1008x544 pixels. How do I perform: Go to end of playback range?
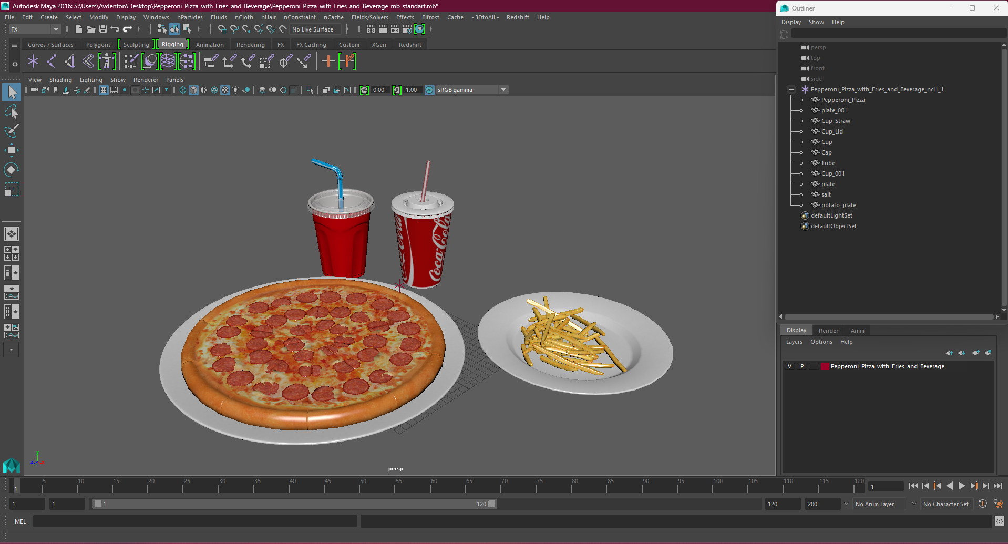click(997, 486)
